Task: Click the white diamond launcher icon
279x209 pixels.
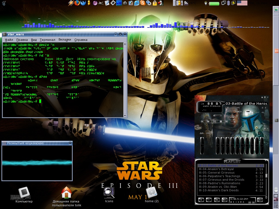Action: point(113,3)
